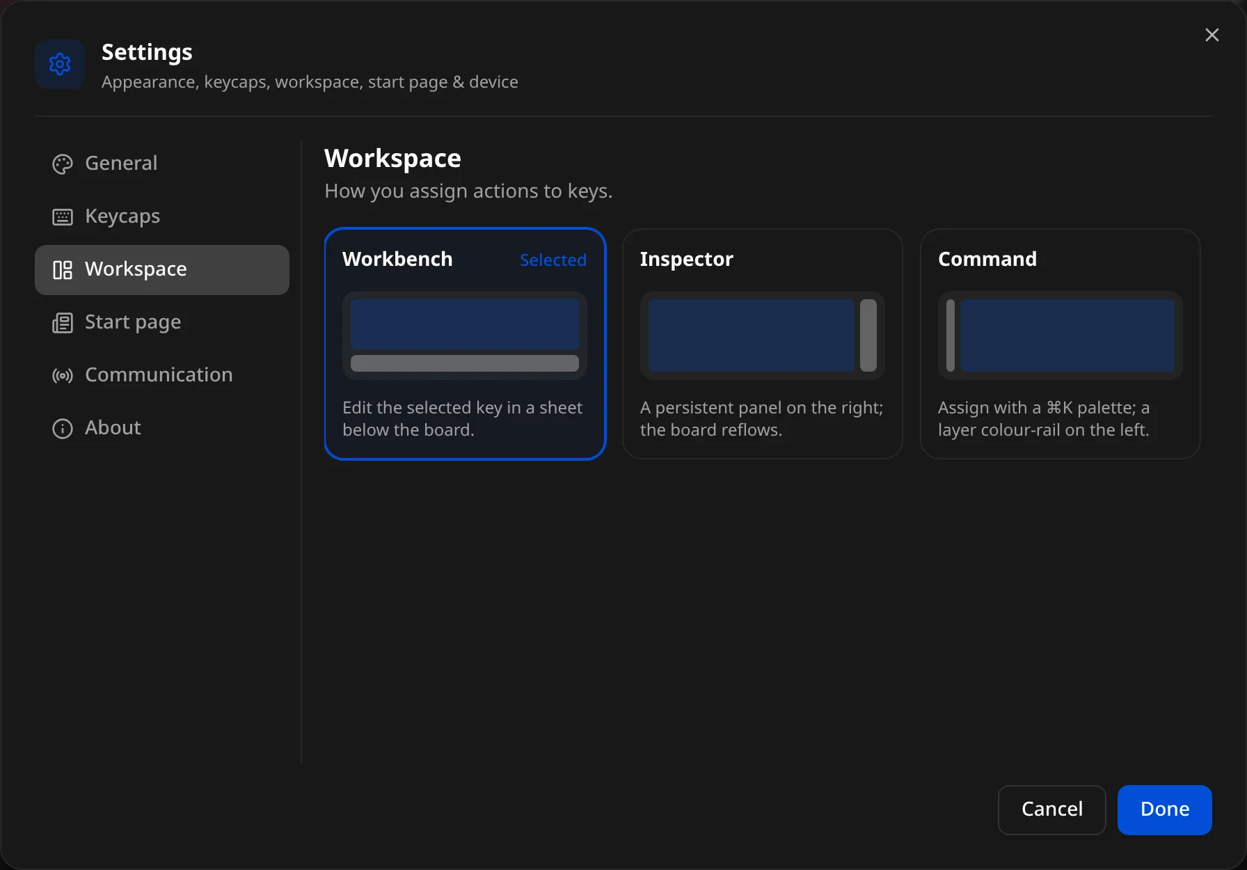
Task: Click the 'Edit the selected key in a sheet' description
Action: pos(463,418)
